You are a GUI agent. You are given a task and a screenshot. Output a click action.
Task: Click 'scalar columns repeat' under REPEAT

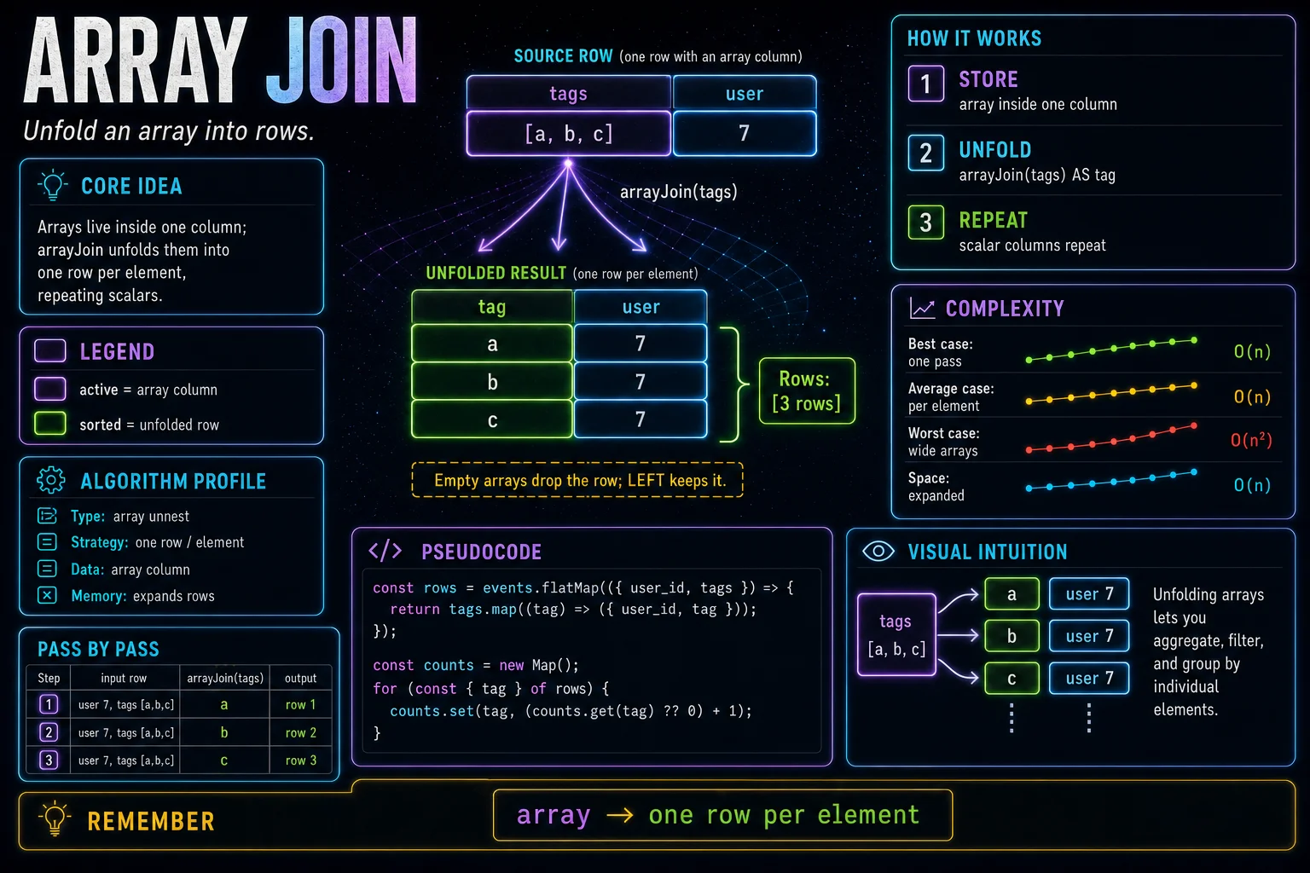[1032, 245]
